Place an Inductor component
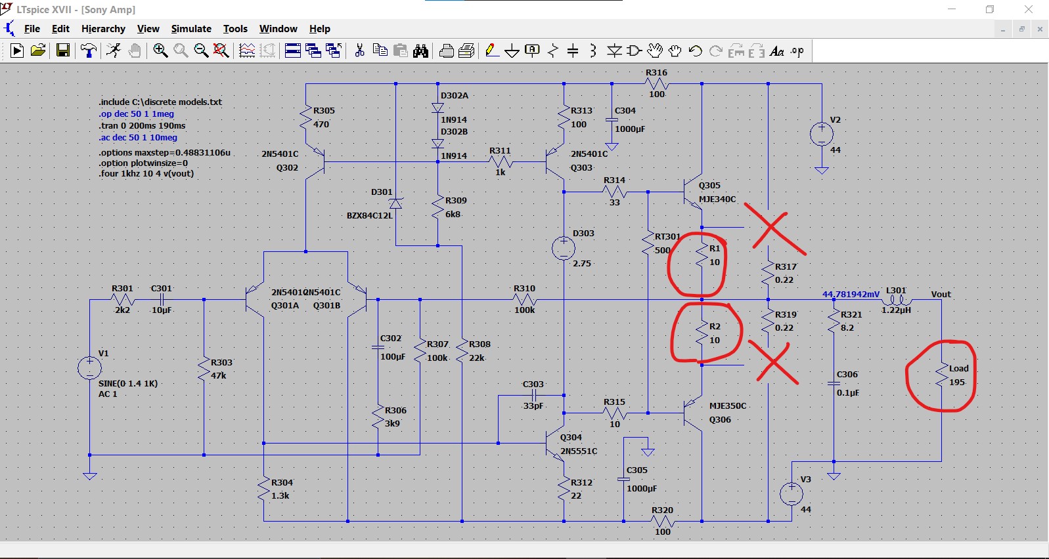This screenshot has width=1049, height=559. [x=593, y=51]
